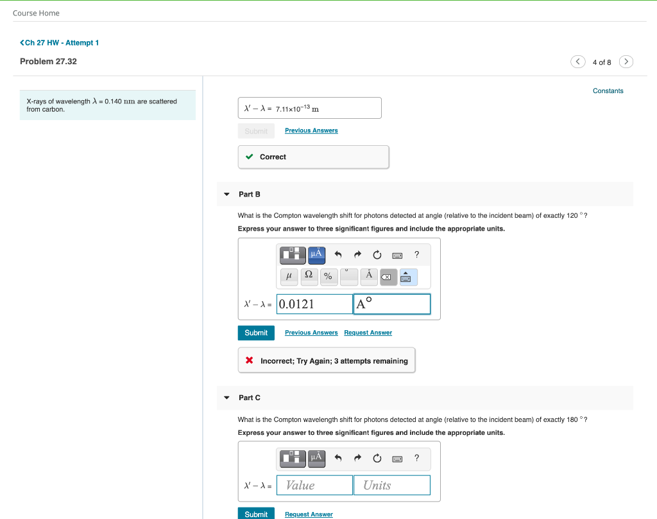The height and width of the screenshot is (519, 657).
Task: Undo last edit in Part C answer
Action: pyautogui.click(x=338, y=458)
